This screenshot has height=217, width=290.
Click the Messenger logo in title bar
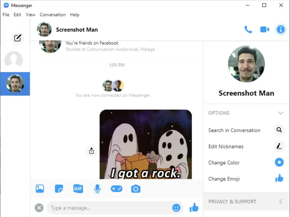(x=6, y=5)
